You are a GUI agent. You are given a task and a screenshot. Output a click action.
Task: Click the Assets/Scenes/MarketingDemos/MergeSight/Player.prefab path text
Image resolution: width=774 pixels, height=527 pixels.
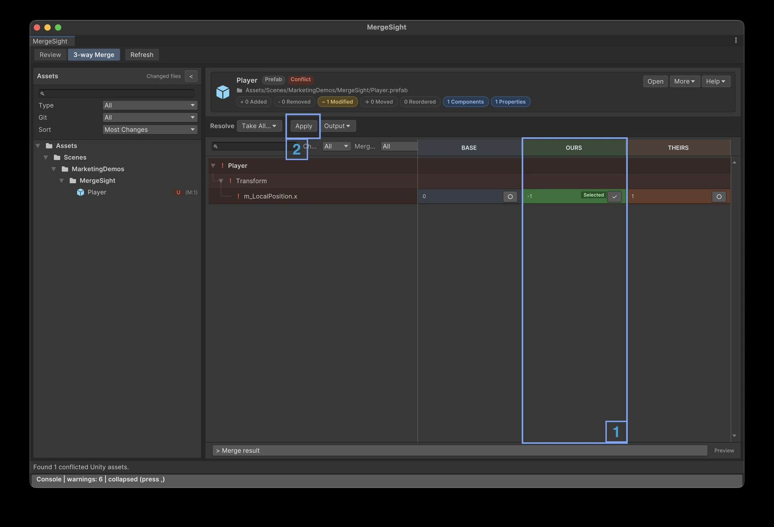pos(326,90)
